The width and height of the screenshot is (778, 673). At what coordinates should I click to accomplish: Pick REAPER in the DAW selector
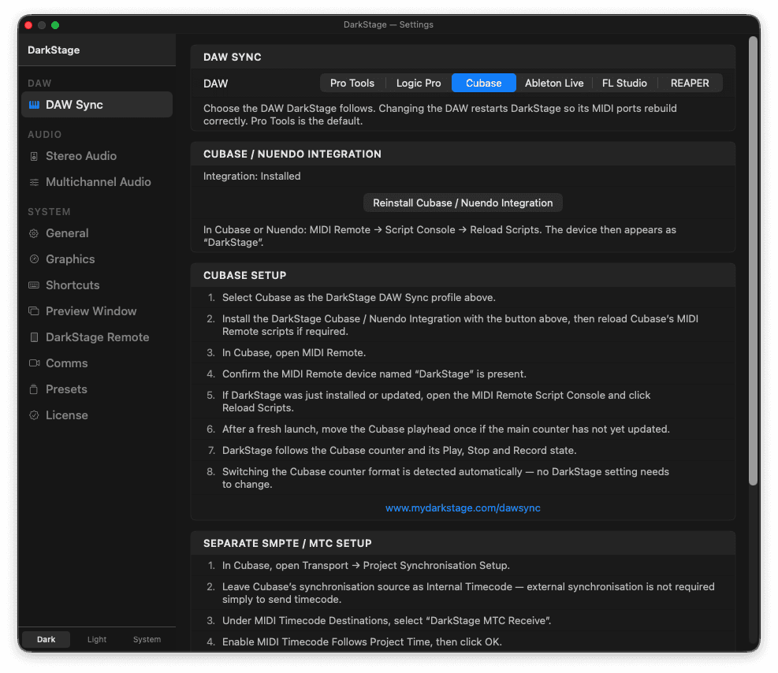pyautogui.click(x=690, y=83)
